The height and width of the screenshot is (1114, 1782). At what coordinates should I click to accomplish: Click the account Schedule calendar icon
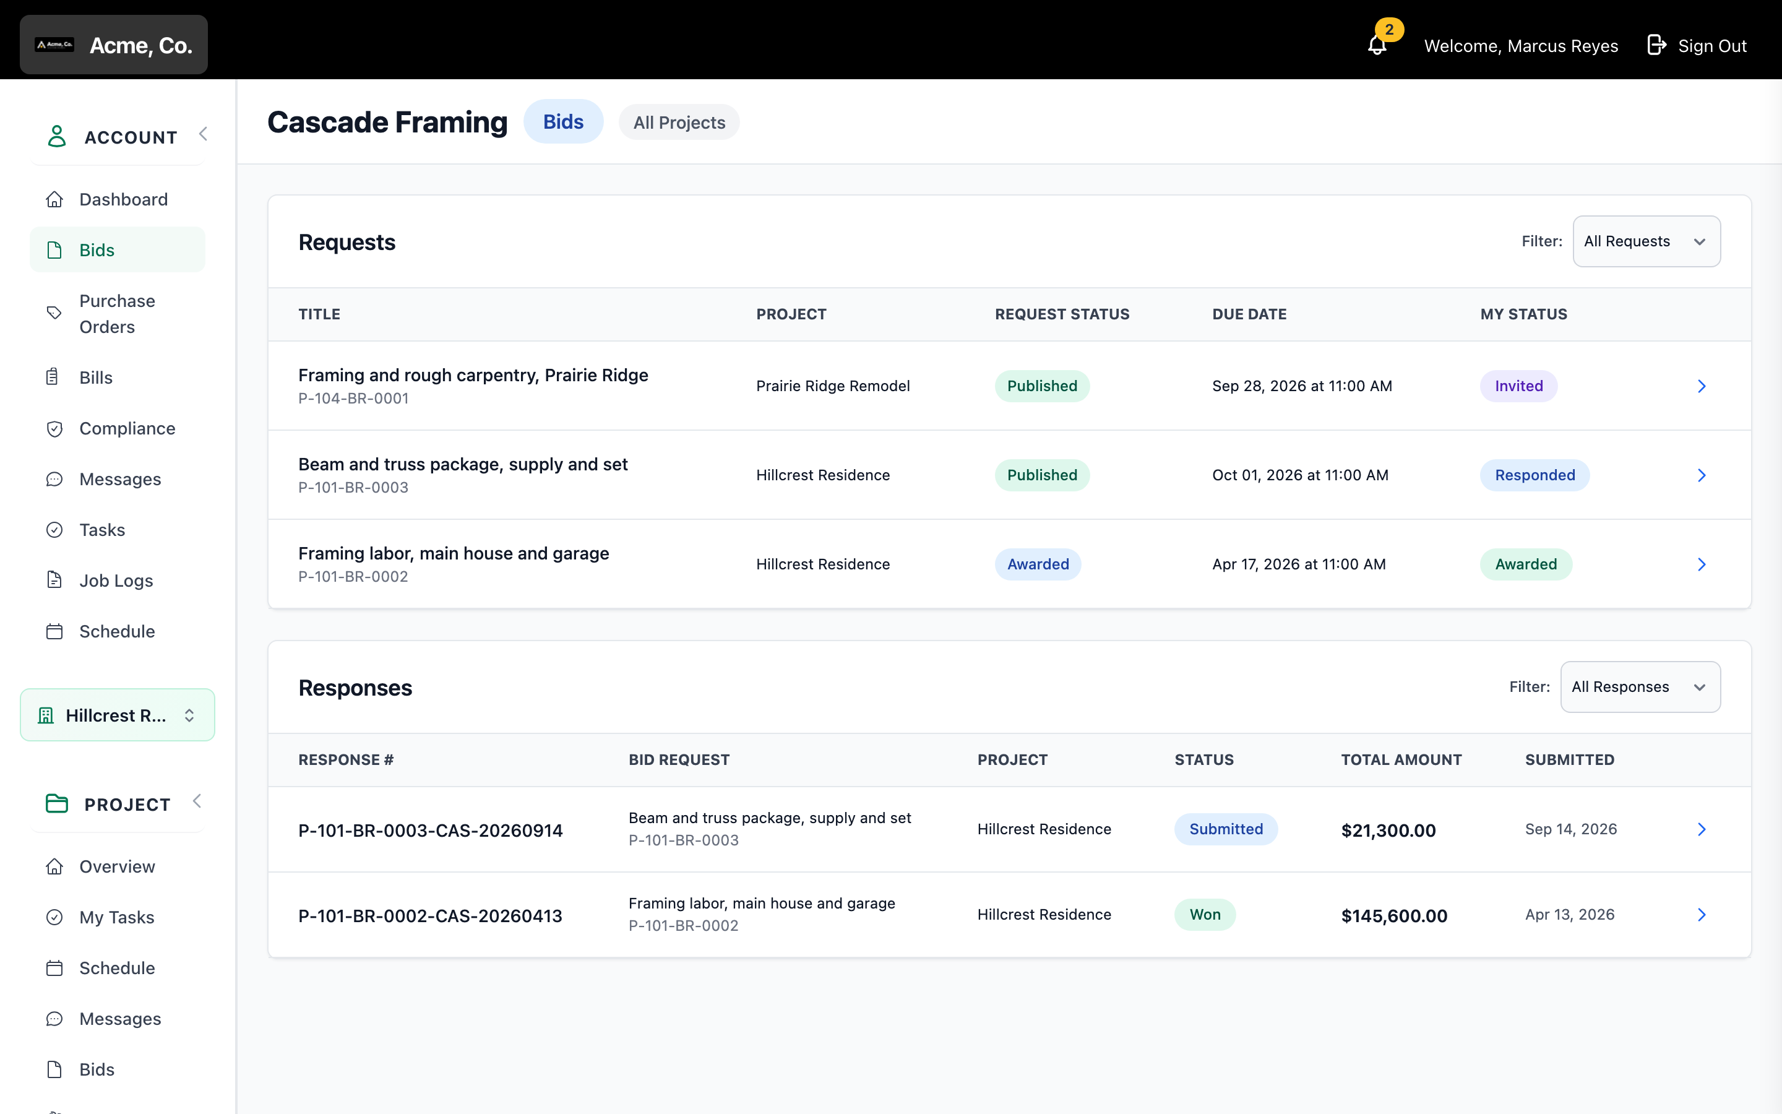click(54, 631)
